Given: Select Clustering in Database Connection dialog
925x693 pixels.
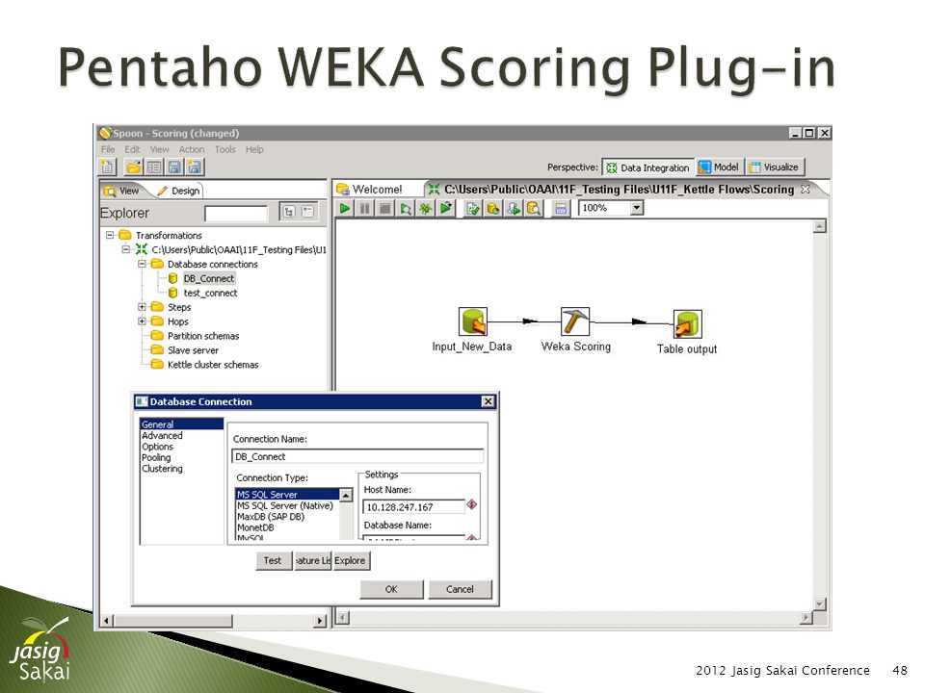Looking at the screenshot, I should pos(162,469).
